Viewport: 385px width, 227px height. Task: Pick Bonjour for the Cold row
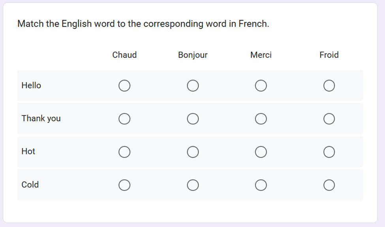[x=193, y=185]
